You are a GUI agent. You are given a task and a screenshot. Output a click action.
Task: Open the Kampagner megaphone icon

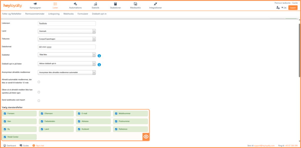click(x=35, y=4)
